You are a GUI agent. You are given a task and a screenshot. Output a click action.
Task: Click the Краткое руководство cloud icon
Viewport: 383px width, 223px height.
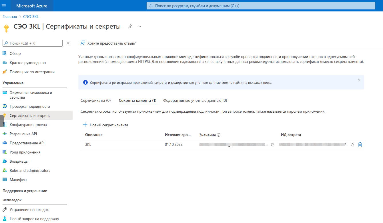pyautogui.click(x=5, y=63)
